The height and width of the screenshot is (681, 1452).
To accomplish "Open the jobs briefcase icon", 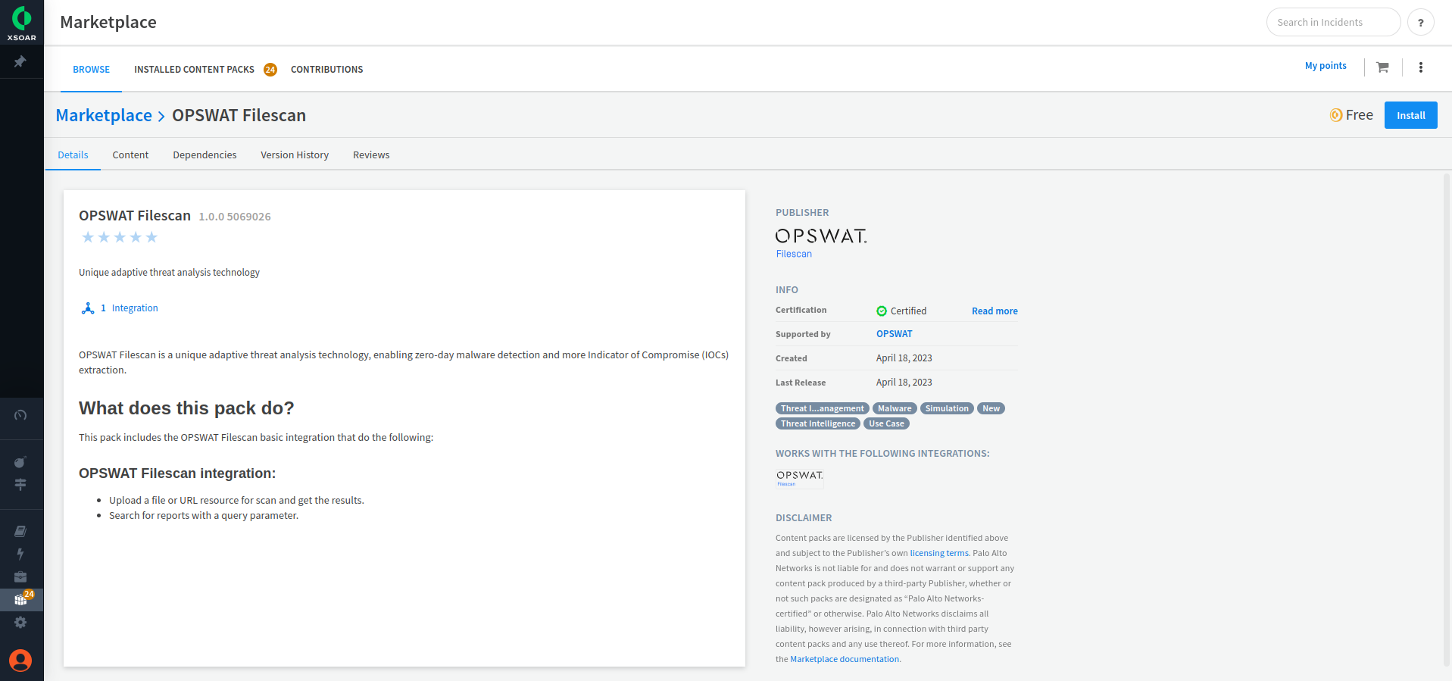I will (20, 577).
